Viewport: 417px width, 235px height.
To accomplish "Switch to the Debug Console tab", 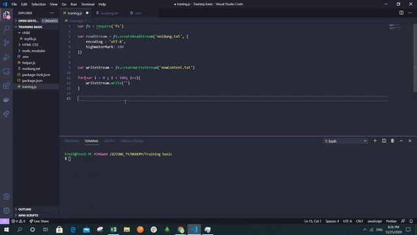I will (x=132, y=141).
